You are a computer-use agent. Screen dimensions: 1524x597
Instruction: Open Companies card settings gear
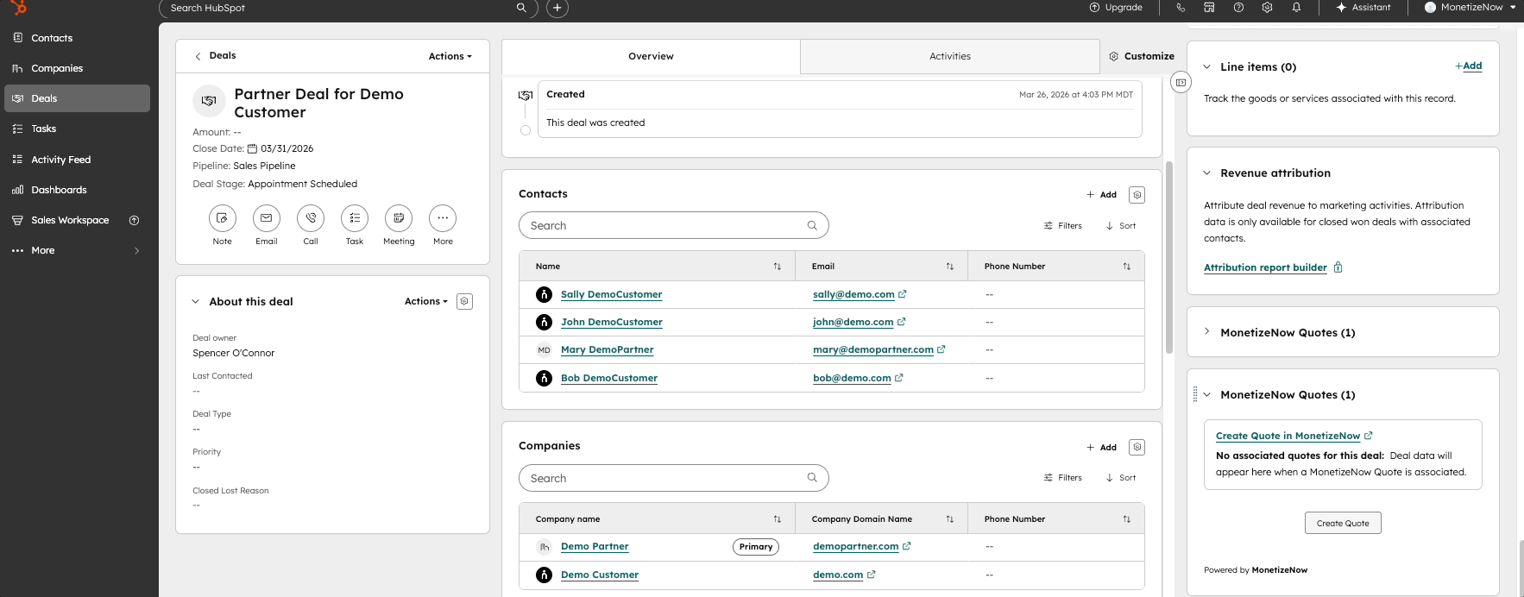click(x=1137, y=447)
